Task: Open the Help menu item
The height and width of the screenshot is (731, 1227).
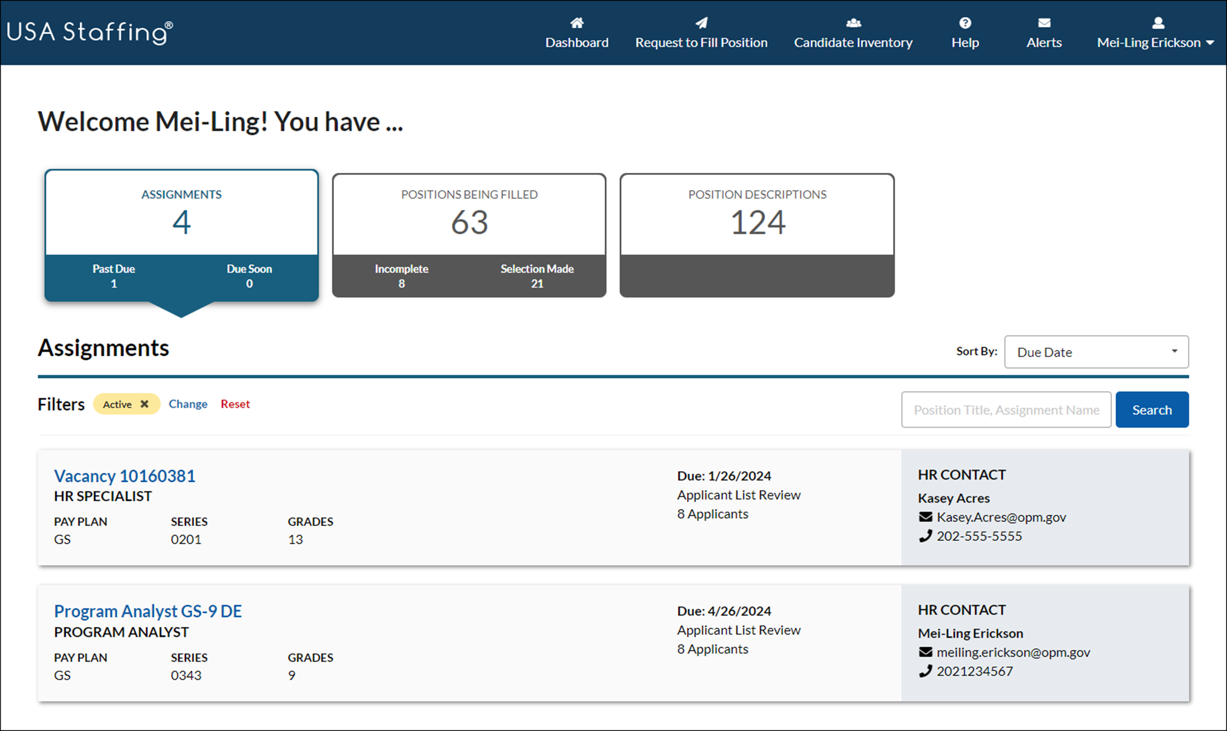Action: [x=965, y=33]
